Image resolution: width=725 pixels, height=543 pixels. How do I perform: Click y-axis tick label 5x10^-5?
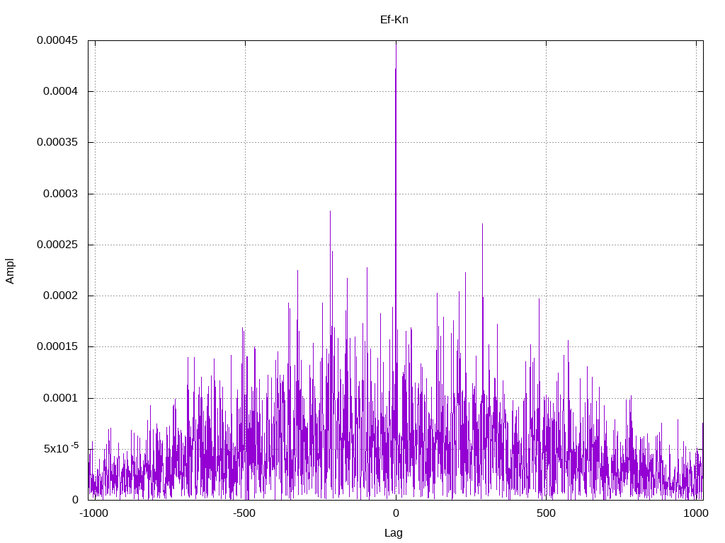point(61,448)
